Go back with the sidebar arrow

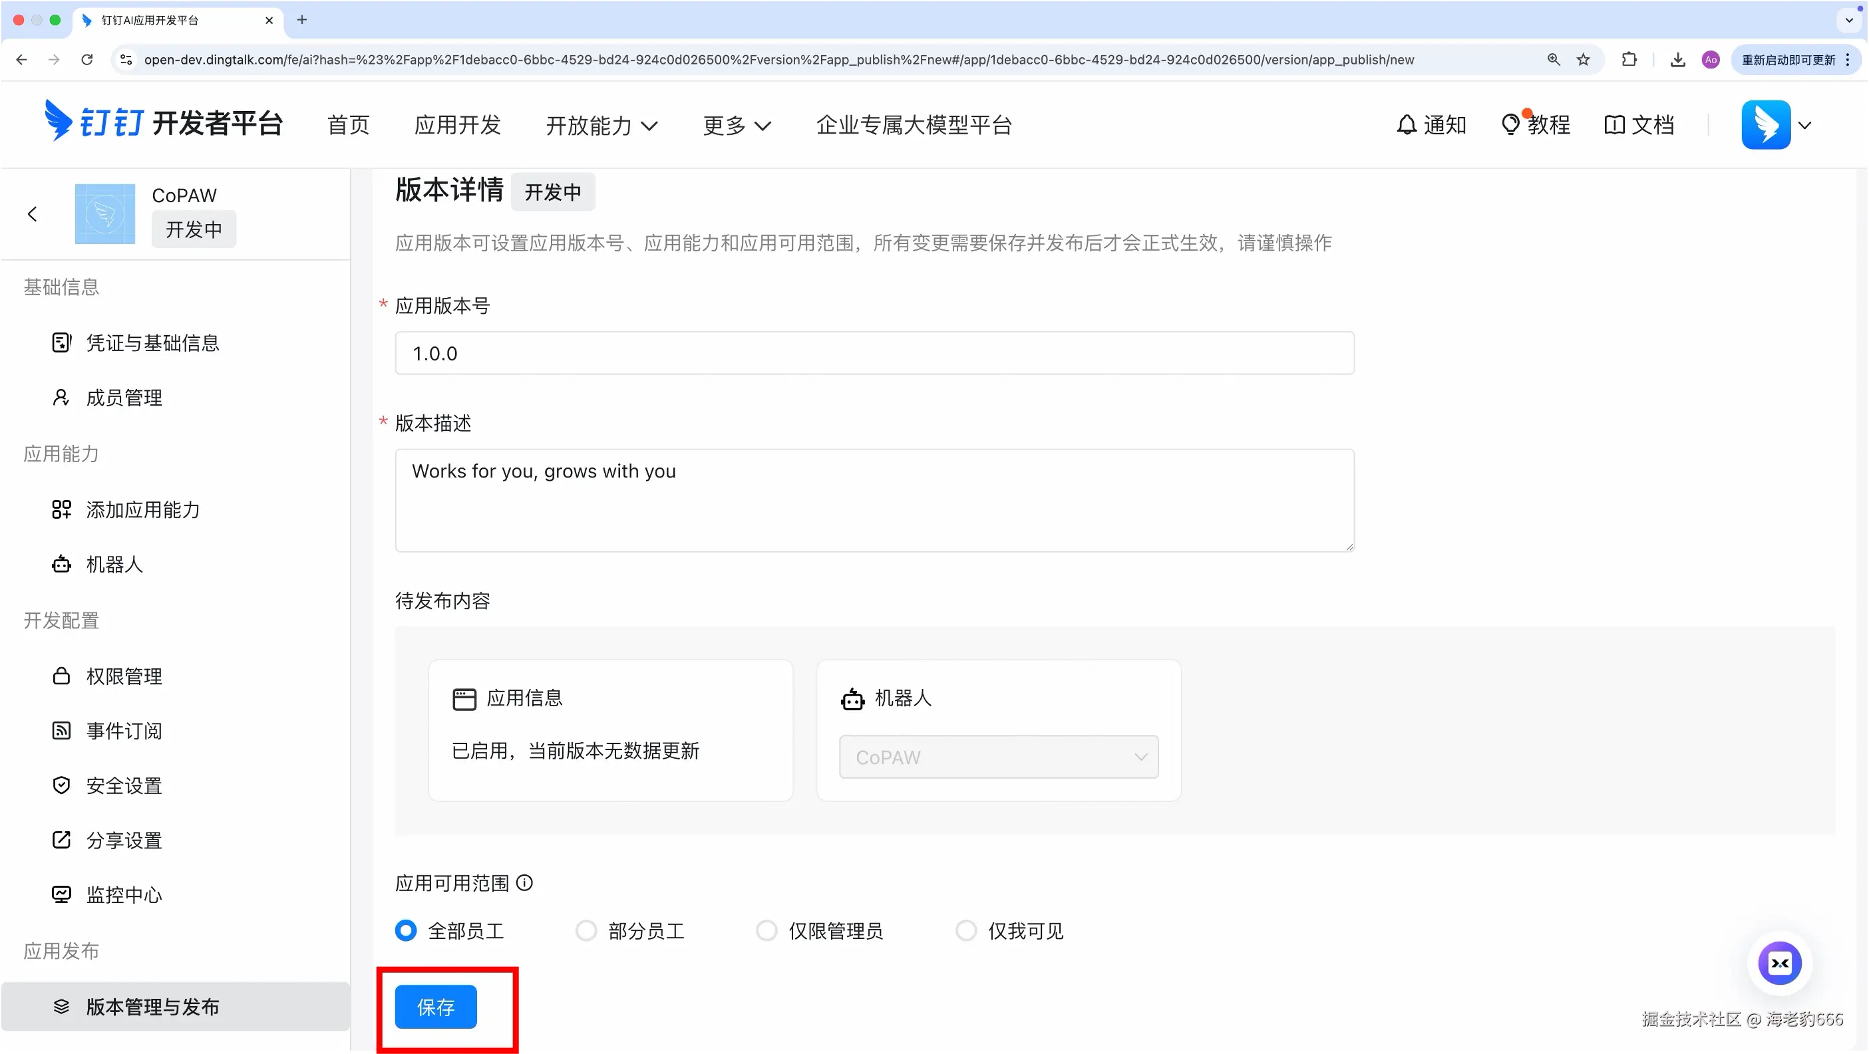[32, 214]
